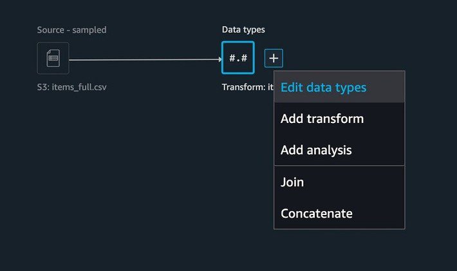
Task: Choose Add transform from the context menu
Action: [339, 118]
